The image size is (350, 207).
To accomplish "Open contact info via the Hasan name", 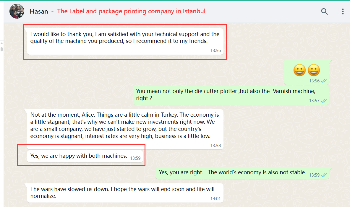I will (38, 12).
